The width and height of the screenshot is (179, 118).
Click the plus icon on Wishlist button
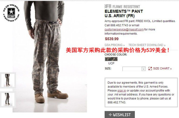coord(110,115)
